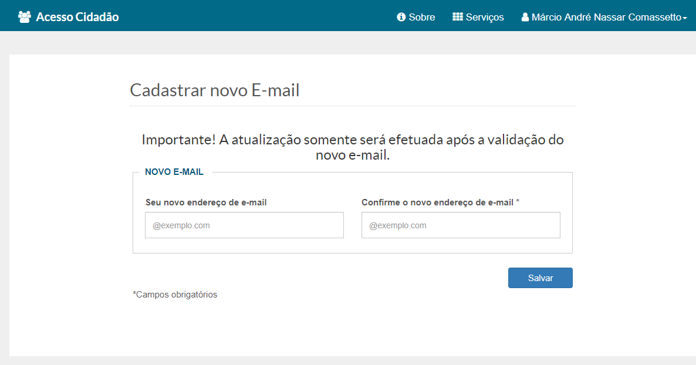This screenshot has width=696, height=365.
Task: Click the Cadastrar novo E-mail heading
Action: (x=215, y=90)
